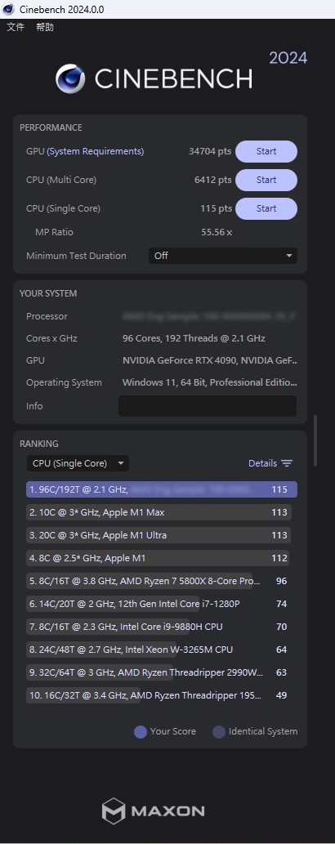Open the 帮助 menu
The height and width of the screenshot is (844, 335).
45,27
